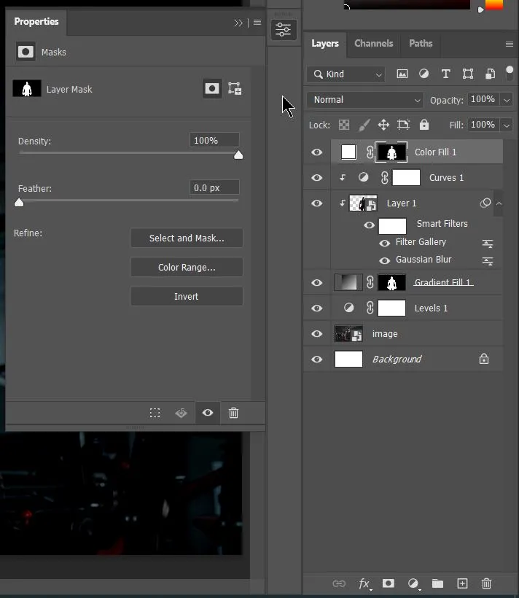Image resolution: width=519 pixels, height=598 pixels.
Task: Create new fill or adjustment layer
Action: click(413, 583)
